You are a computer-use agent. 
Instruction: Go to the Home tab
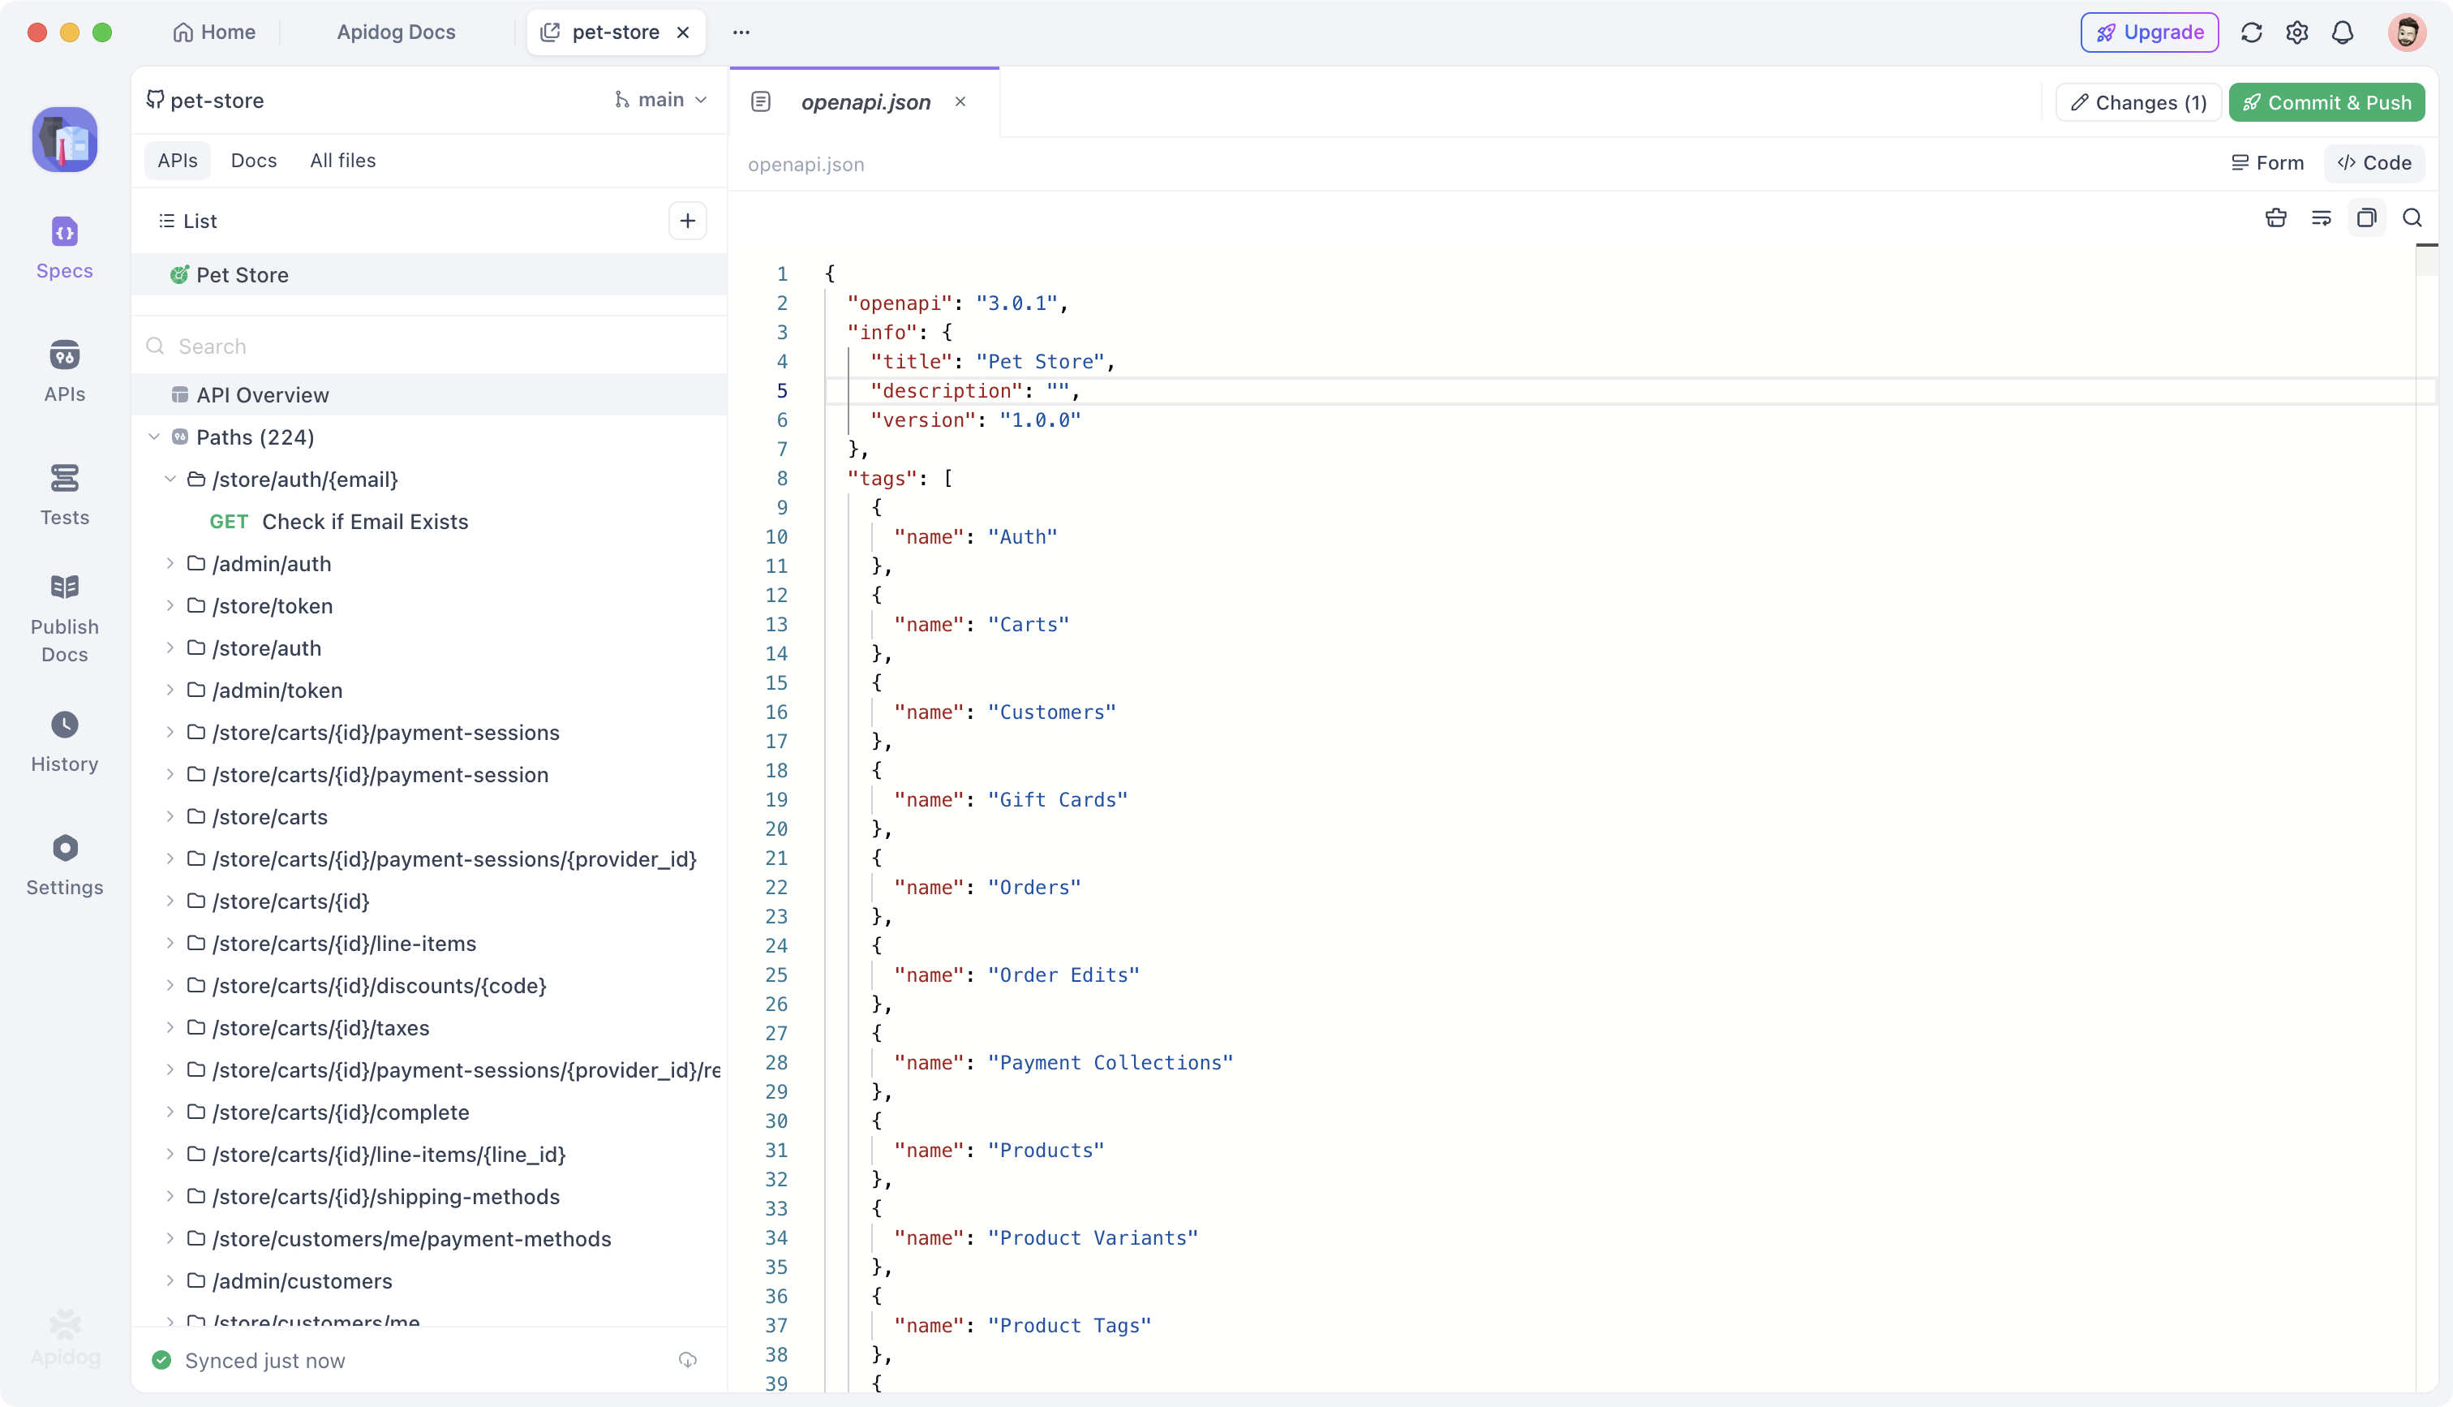pos(213,32)
